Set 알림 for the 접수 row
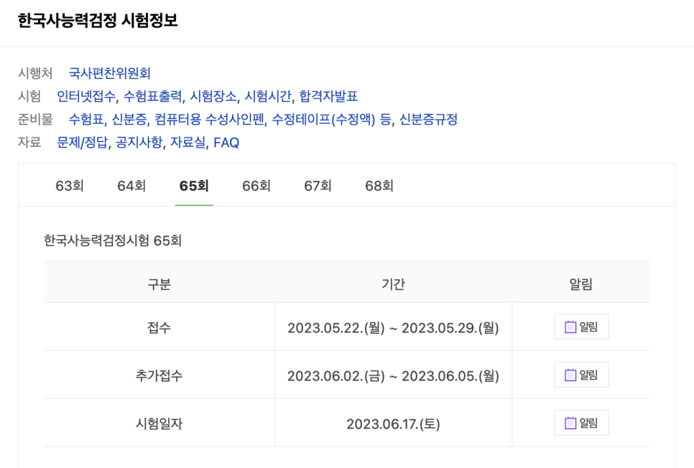 581,327
